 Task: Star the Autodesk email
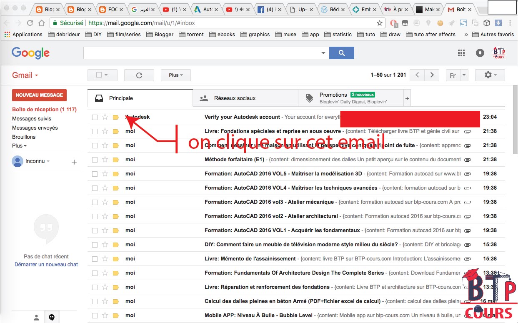point(105,117)
